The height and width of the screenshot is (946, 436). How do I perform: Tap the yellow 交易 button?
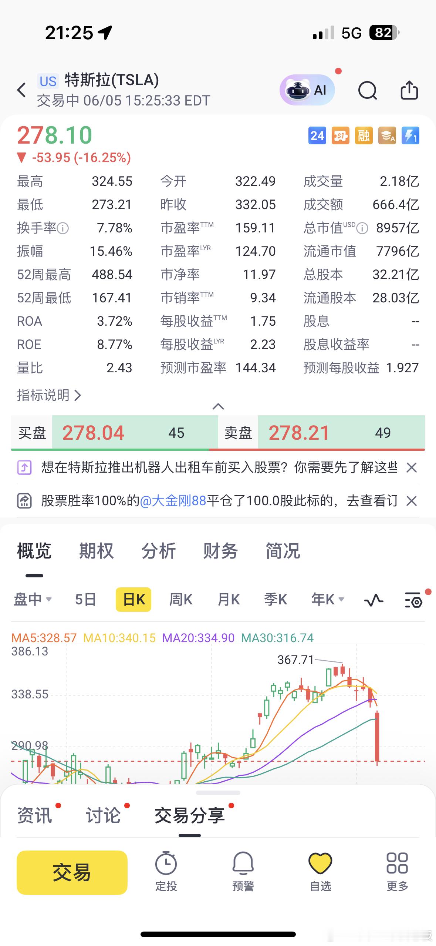coord(72,872)
